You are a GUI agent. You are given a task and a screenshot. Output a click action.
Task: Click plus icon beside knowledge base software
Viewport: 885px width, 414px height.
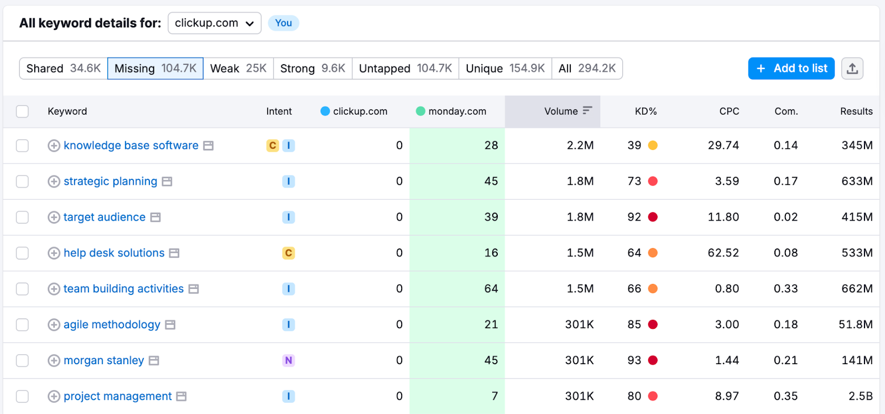(x=54, y=146)
